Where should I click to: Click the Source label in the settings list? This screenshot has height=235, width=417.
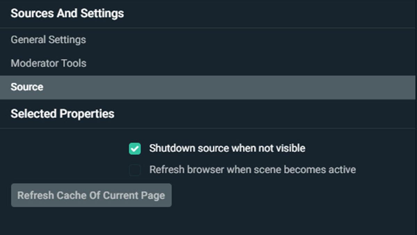coord(27,87)
